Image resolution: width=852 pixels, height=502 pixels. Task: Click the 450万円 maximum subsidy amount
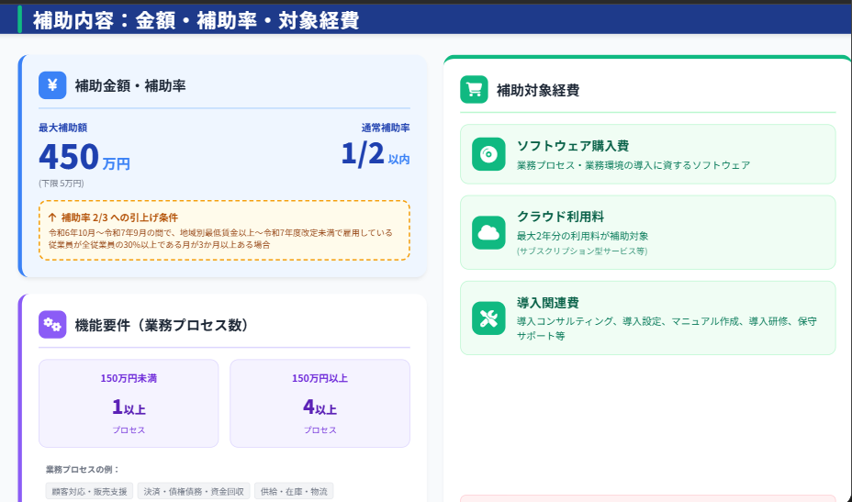84,158
